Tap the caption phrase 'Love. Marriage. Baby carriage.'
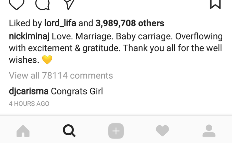This screenshot has width=232, height=143. pos(112,36)
